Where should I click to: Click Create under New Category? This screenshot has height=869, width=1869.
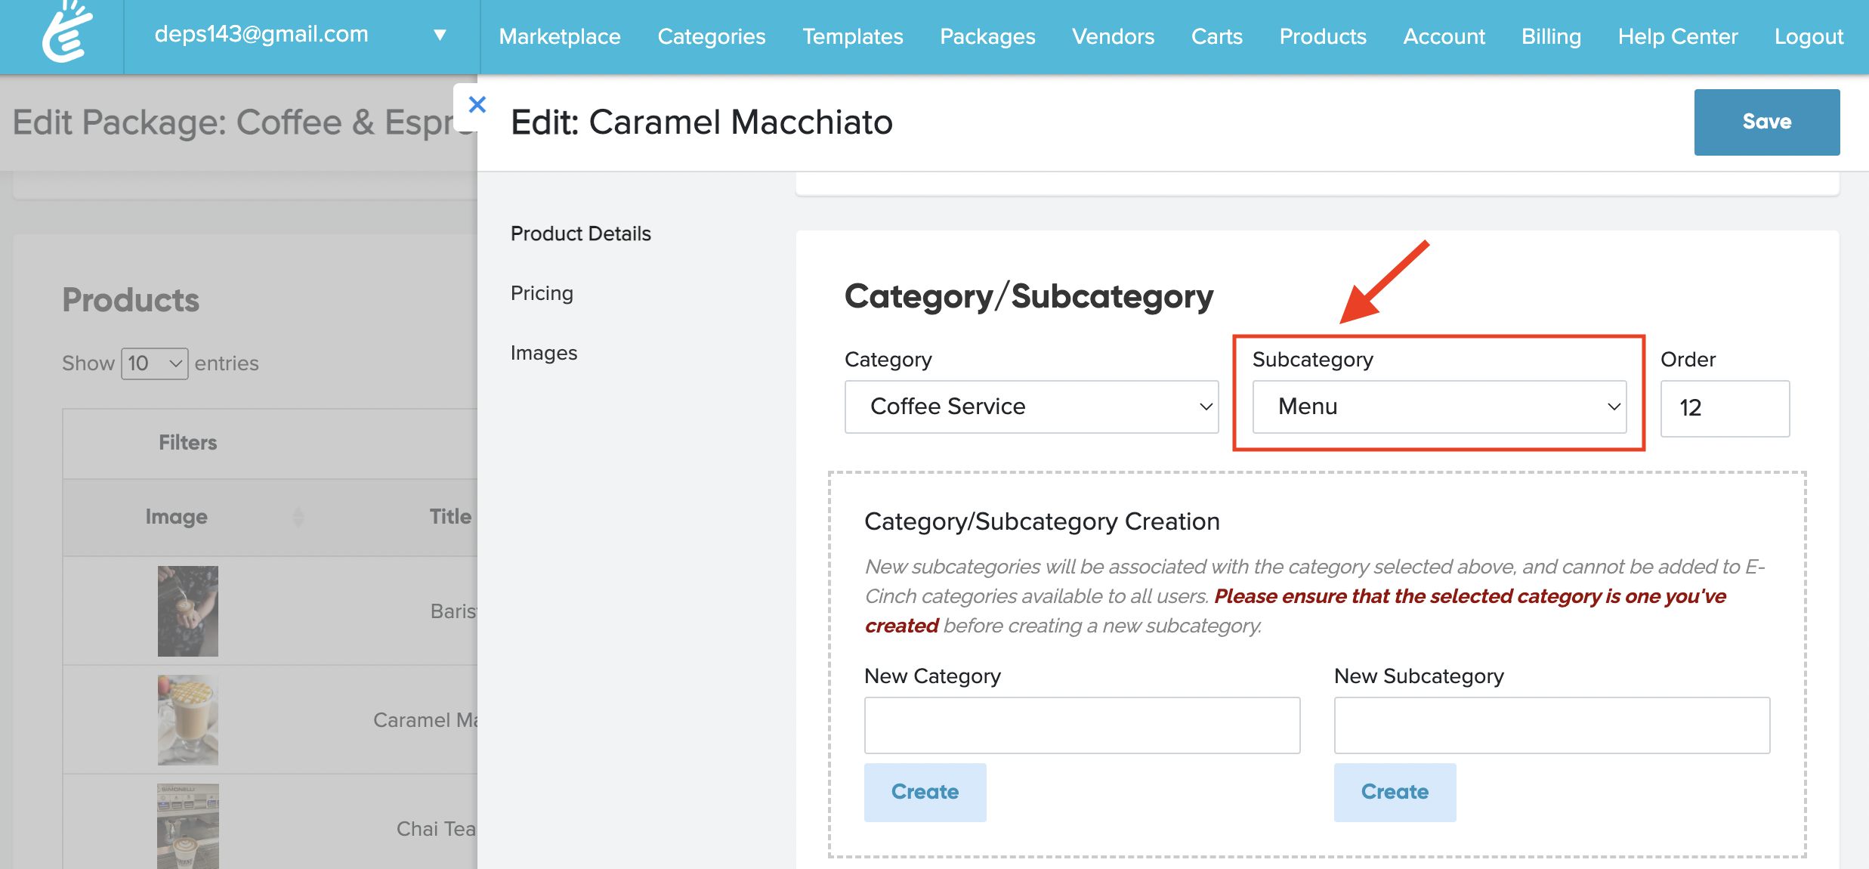[x=925, y=791]
